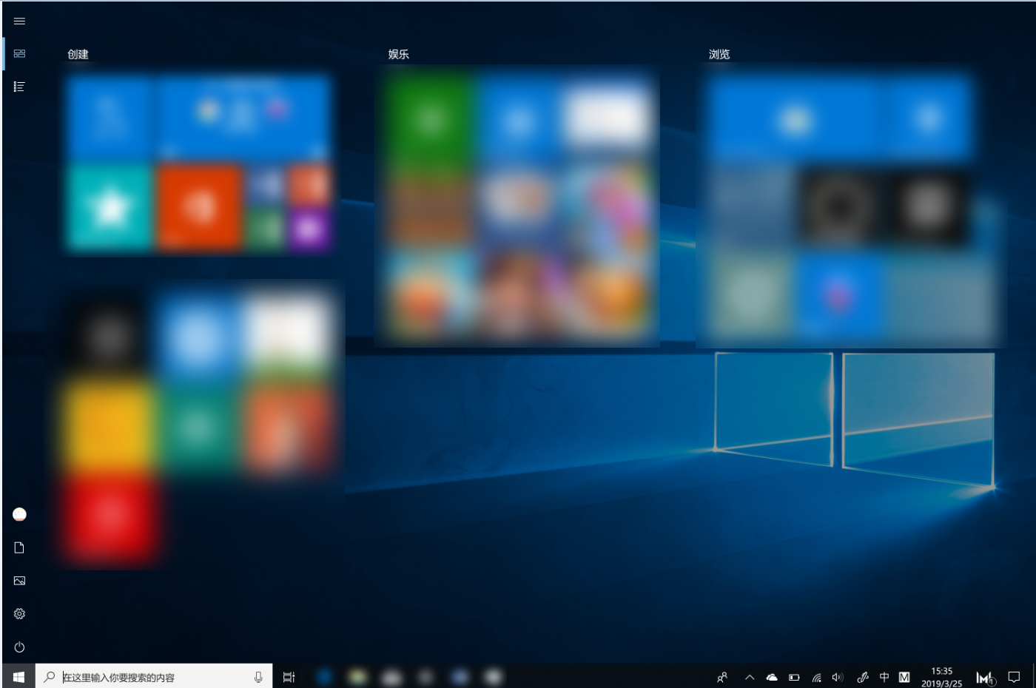Expand the hidden system tray icons chevron
The height and width of the screenshot is (688, 1036).
point(750,677)
